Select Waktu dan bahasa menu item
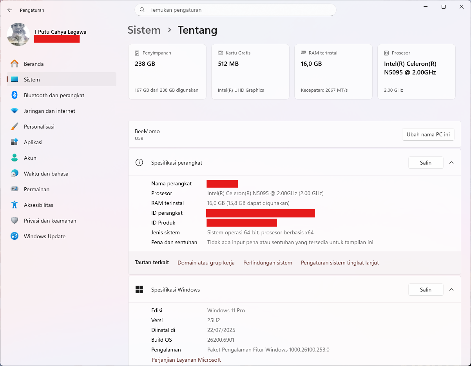471x366 pixels. pos(46,174)
